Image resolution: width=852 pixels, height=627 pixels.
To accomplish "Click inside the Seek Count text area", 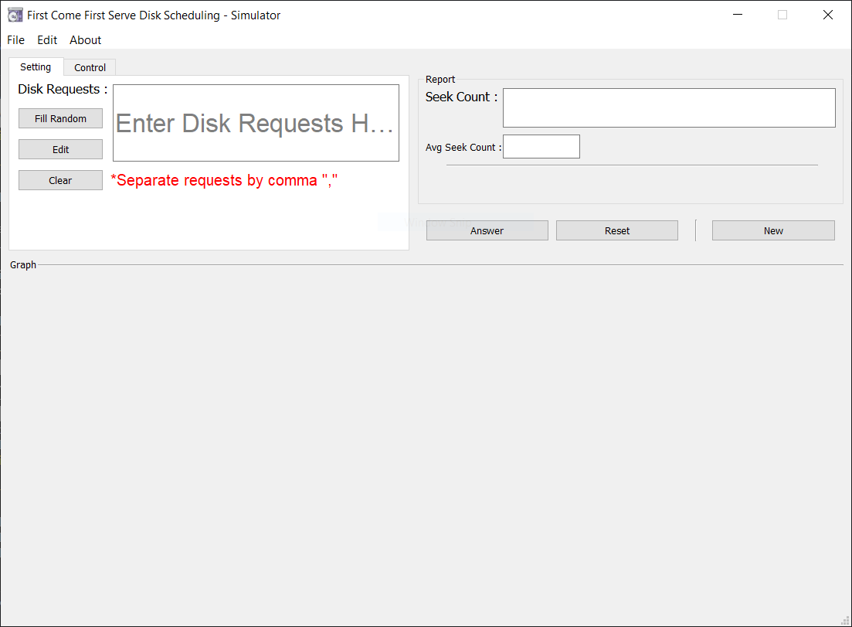I will (x=669, y=107).
